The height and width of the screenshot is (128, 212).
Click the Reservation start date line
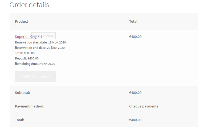click(x=40, y=42)
